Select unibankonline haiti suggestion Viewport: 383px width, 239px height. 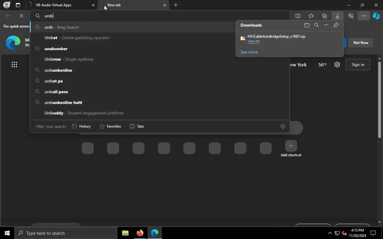click(160, 102)
